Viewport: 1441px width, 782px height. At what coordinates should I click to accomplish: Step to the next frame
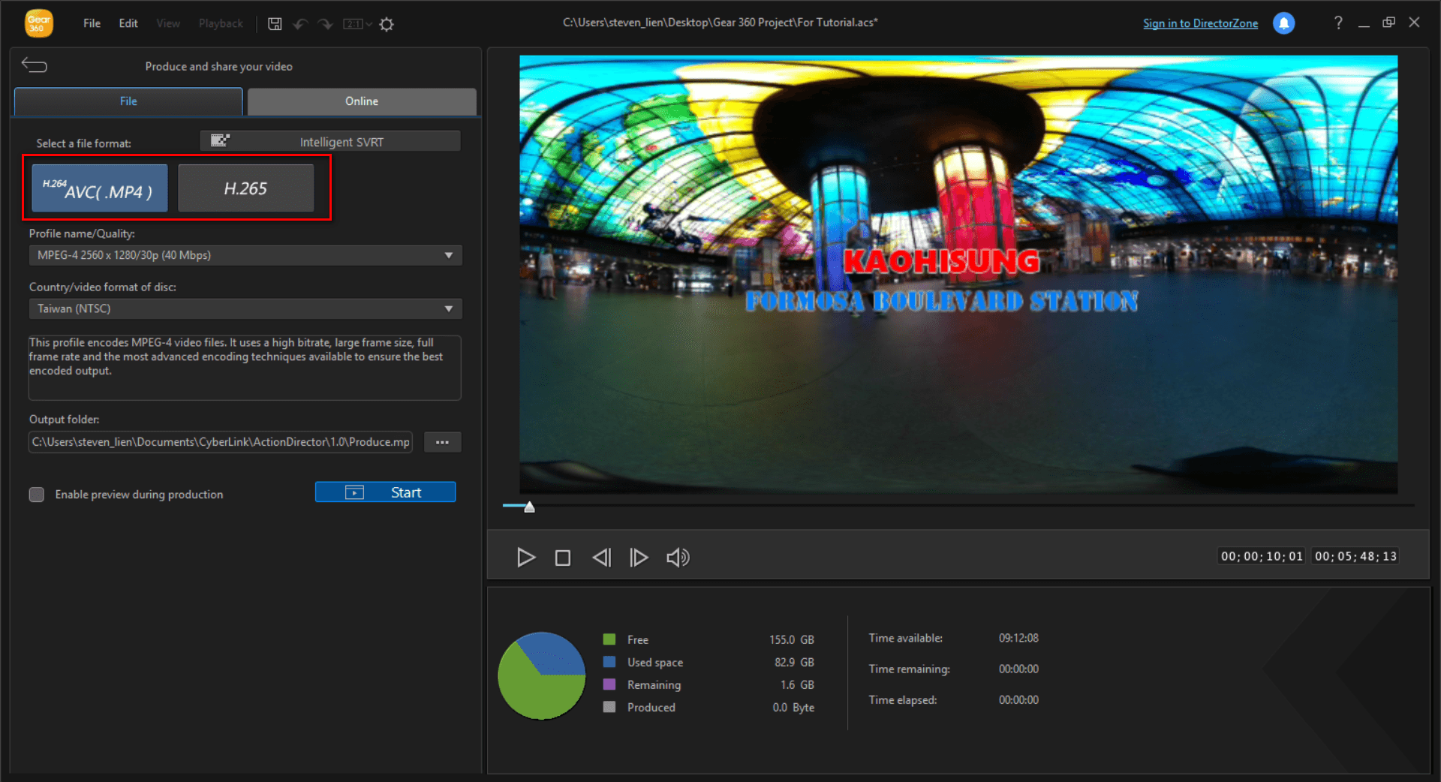click(x=639, y=557)
